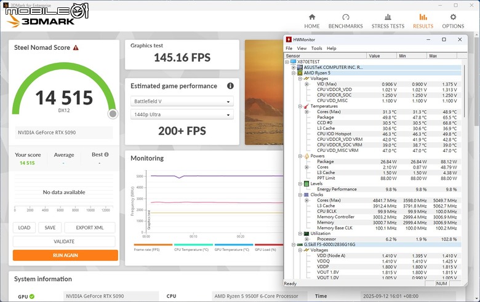Image resolution: width=480 pixels, height=302 pixels.
Task: Open the OPTIONS gear icon
Action: 453,17
